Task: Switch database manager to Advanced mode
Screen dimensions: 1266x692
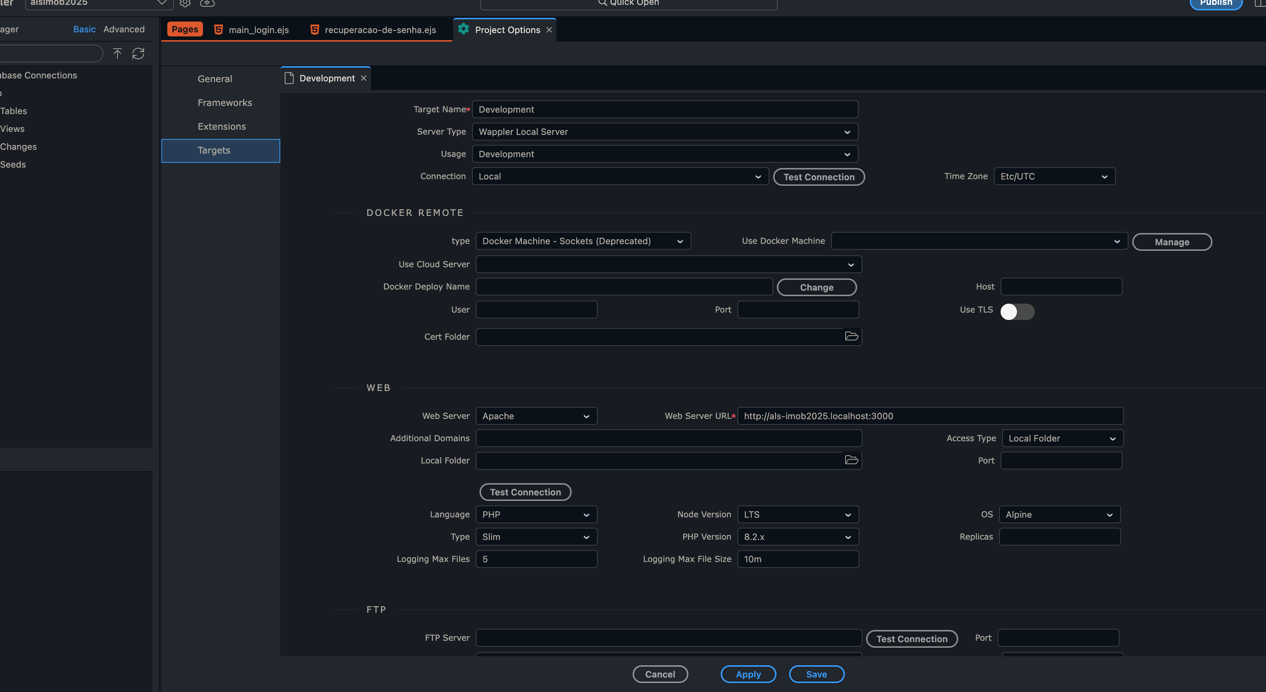Action: click(x=124, y=29)
